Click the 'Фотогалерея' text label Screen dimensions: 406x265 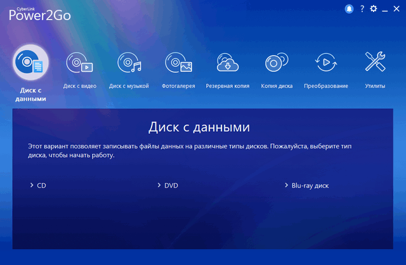click(x=178, y=86)
